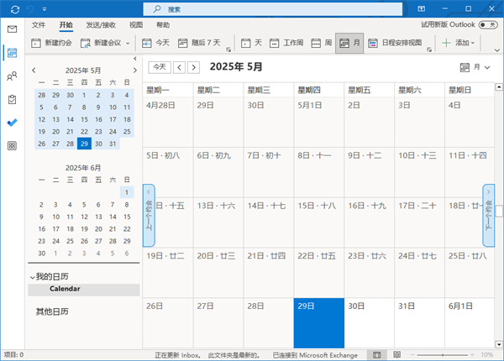Image resolution: width=504 pixels, height=361 pixels.
Task: Collapse the My Calendars group
Action: pyautogui.click(x=32, y=277)
